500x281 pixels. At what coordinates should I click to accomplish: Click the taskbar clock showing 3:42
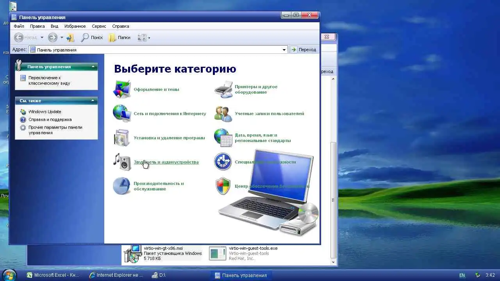[x=490, y=275]
